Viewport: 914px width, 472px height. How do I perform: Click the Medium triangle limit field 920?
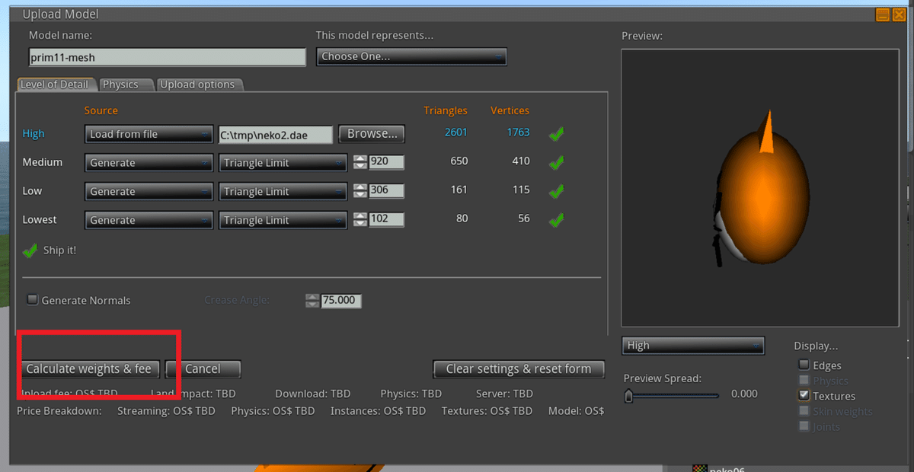(386, 162)
